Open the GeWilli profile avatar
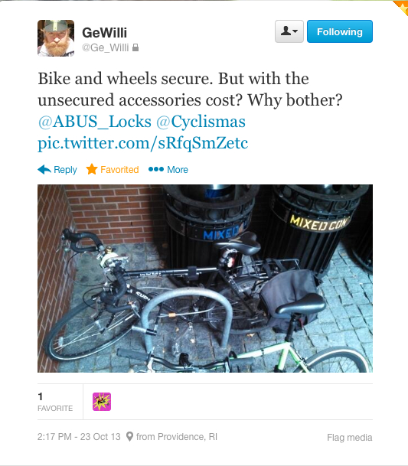The height and width of the screenshot is (466, 408). [x=56, y=38]
